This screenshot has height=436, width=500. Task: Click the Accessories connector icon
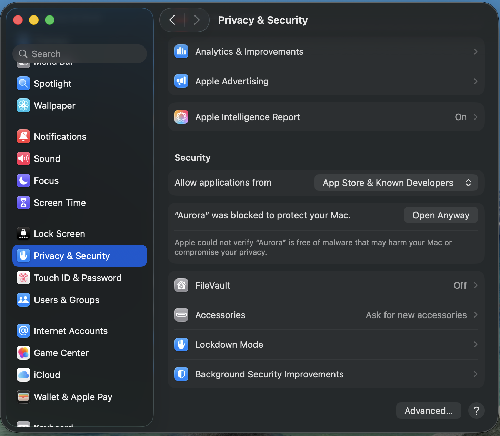coord(181,315)
